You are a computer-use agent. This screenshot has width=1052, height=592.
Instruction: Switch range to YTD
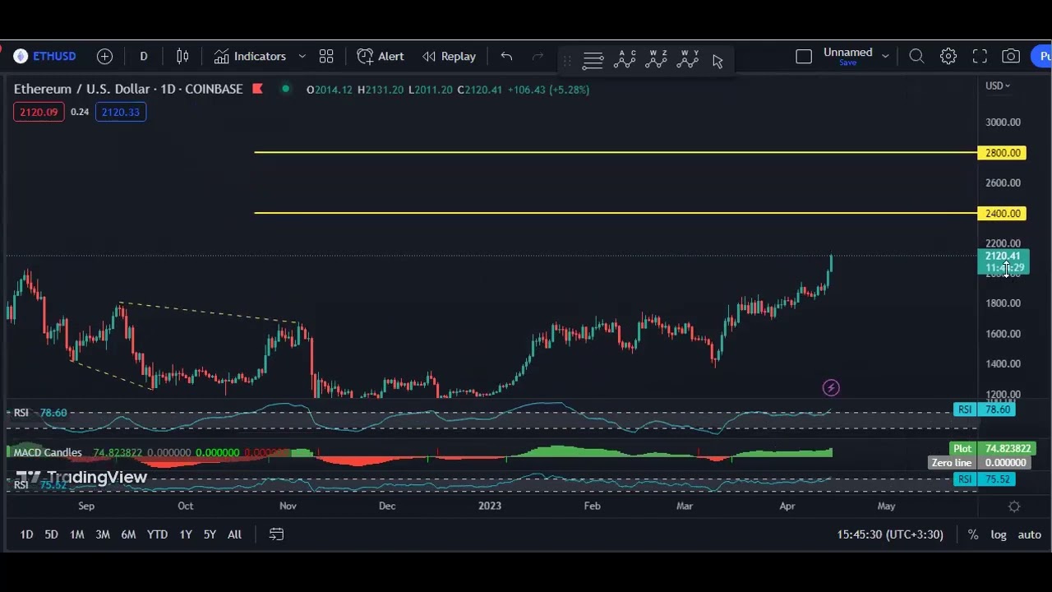click(x=157, y=534)
